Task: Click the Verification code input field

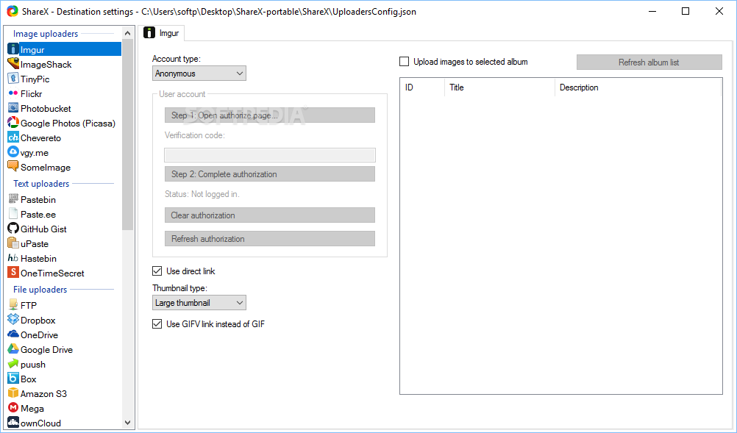Action: (x=270, y=155)
